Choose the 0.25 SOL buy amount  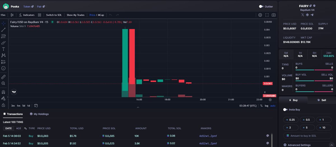click(x=291, y=120)
